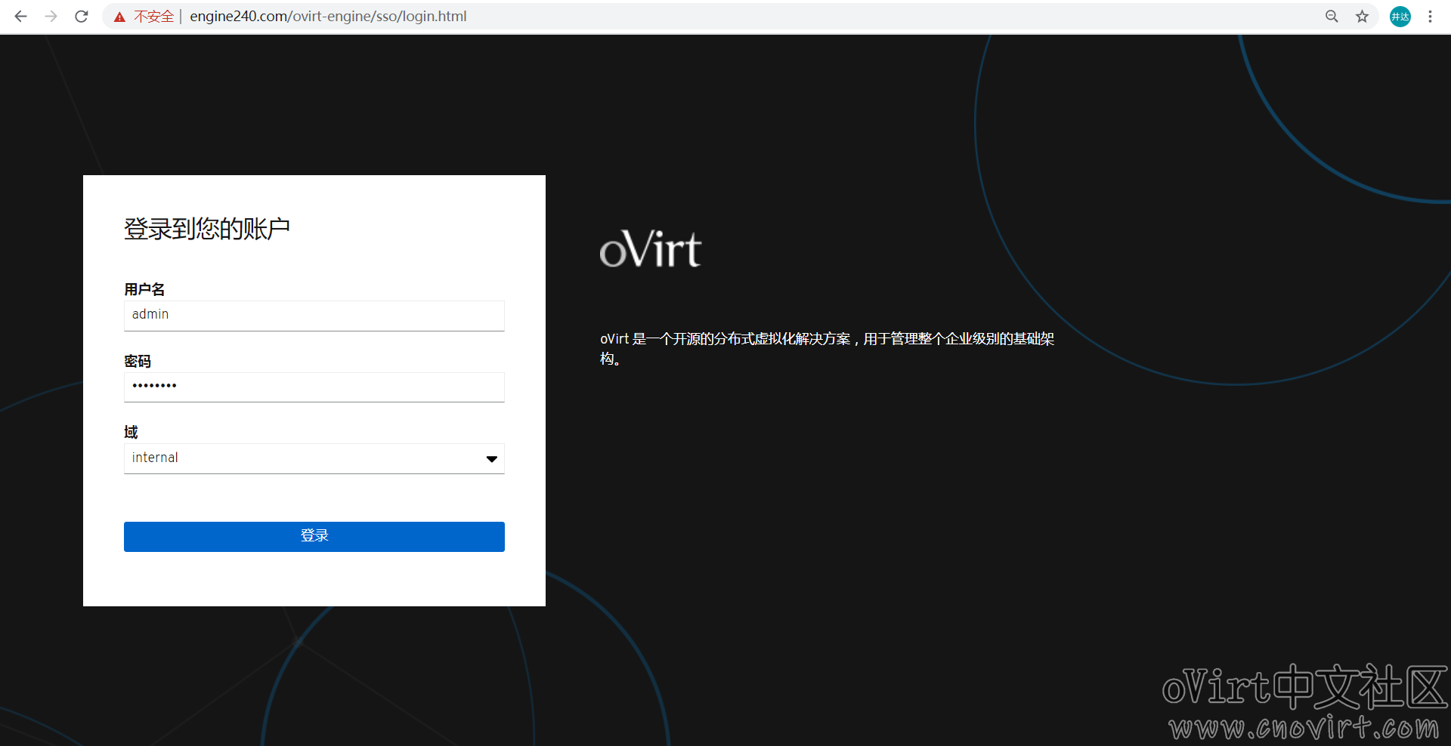This screenshot has width=1451, height=746.
Task: Reload the oVirt login page
Action: (x=82, y=16)
